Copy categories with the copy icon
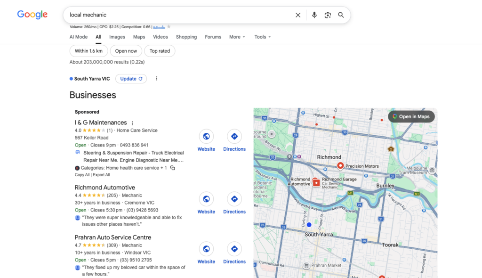482x278 pixels. [x=173, y=168]
